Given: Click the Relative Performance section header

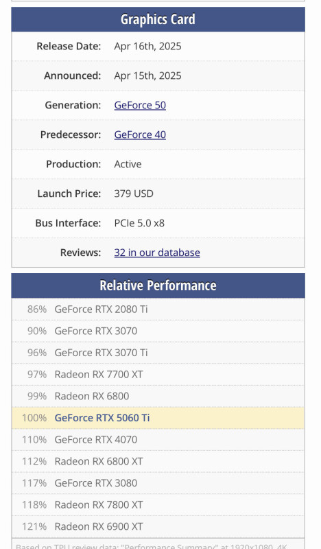Looking at the screenshot, I should [158, 285].
